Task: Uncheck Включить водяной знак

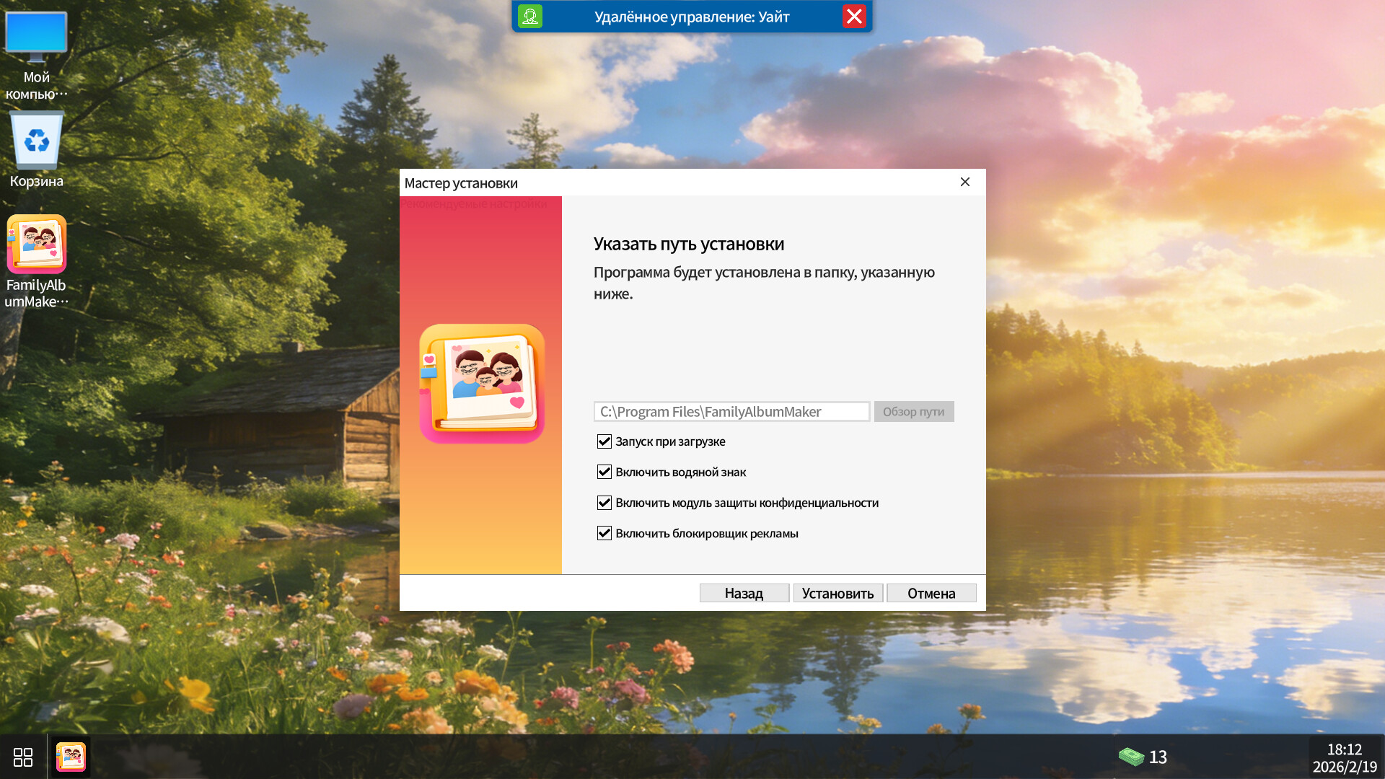Action: [604, 472]
